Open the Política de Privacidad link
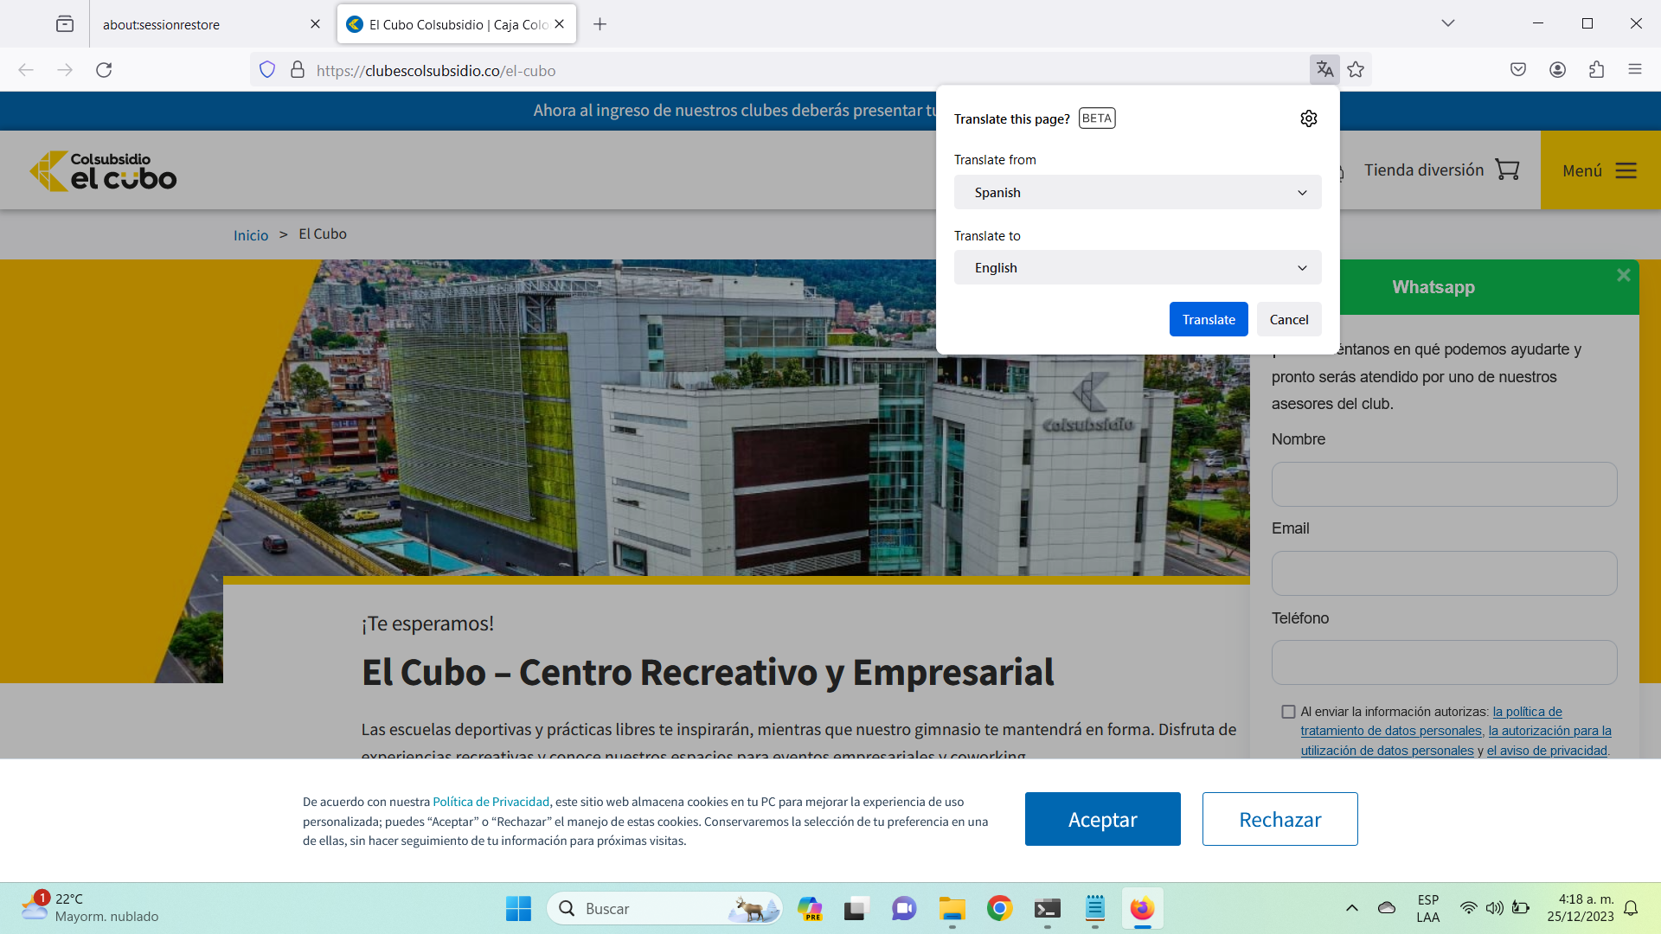Viewport: 1661px width, 934px height. click(491, 802)
